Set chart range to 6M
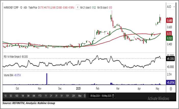This screenshot has width=179, height=109. [34, 96]
